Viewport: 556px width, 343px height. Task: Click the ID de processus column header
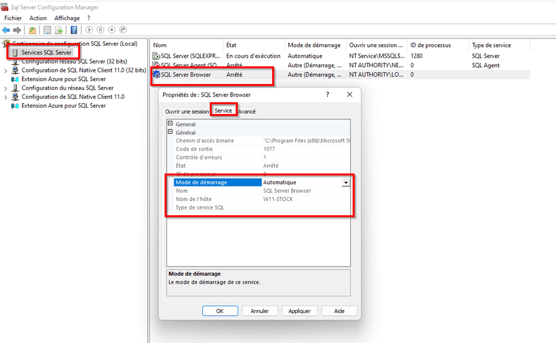click(x=438, y=45)
